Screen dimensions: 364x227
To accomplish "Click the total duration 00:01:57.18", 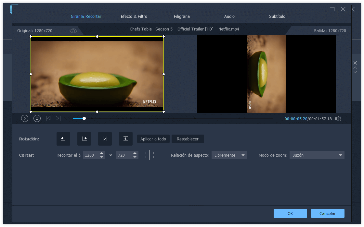I will (320, 119).
